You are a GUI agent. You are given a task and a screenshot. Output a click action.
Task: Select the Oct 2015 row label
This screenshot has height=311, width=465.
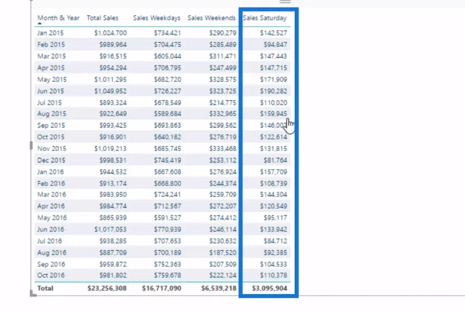click(x=51, y=137)
